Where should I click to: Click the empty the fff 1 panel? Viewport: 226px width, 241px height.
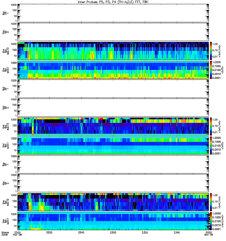pyautogui.click(x=113, y=164)
